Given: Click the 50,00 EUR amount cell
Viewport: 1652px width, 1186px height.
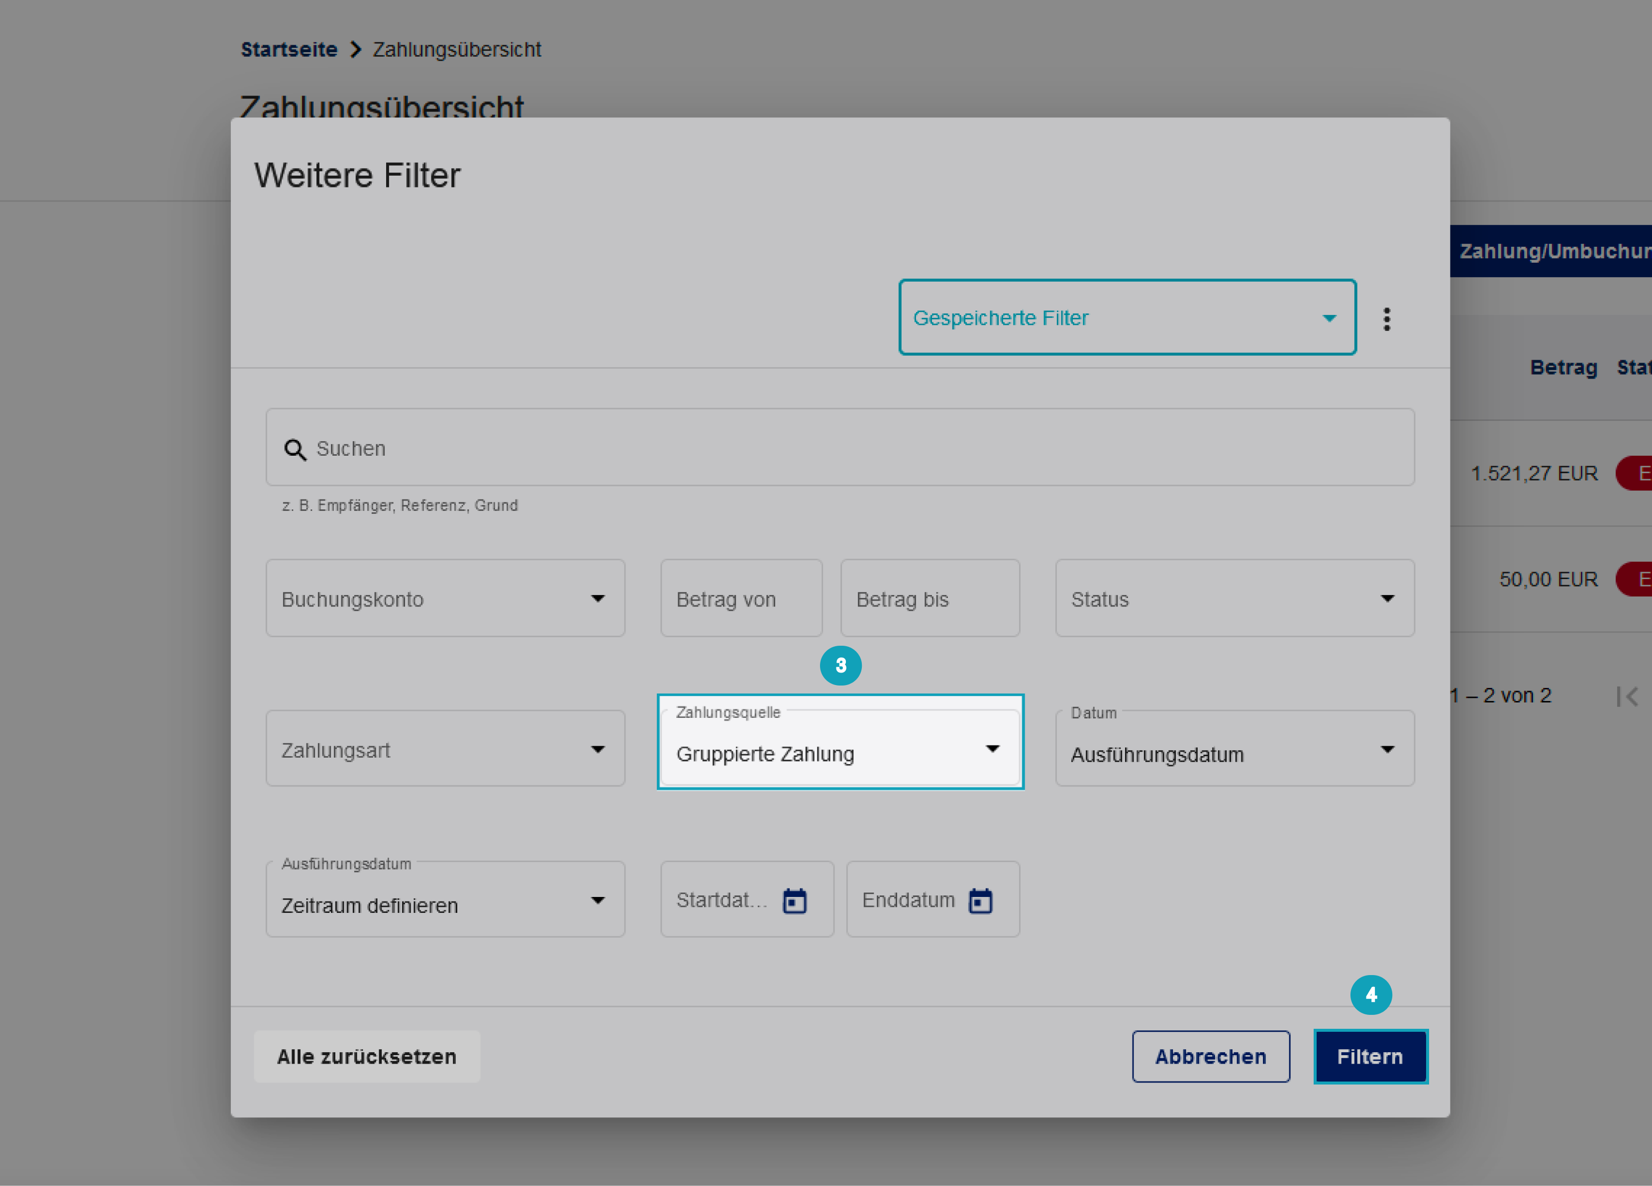Looking at the screenshot, I should [1549, 580].
